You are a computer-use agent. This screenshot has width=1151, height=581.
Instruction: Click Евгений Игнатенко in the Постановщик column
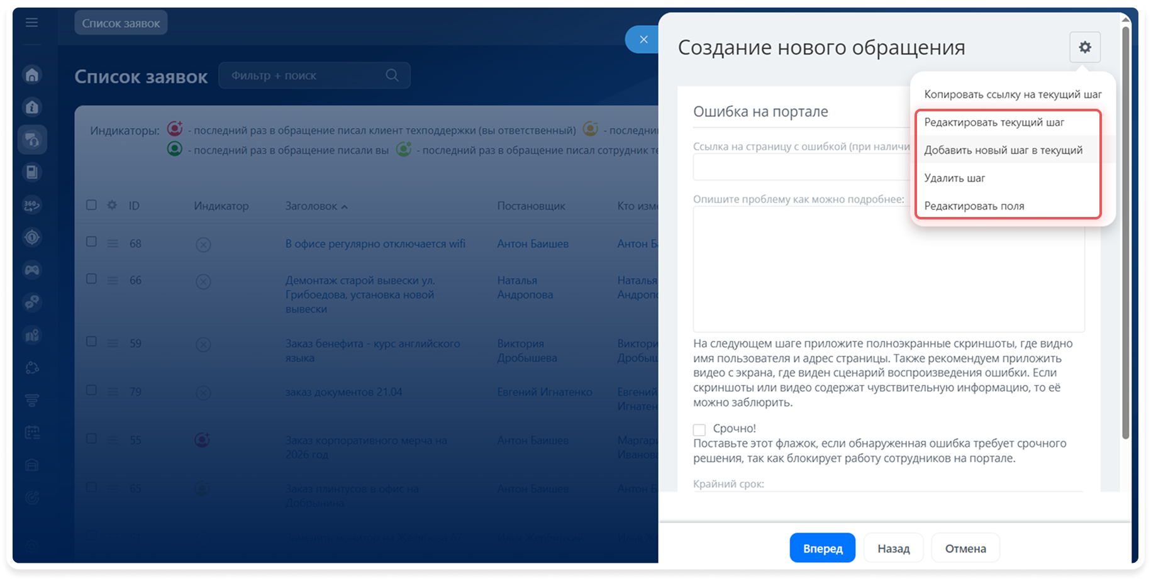click(x=545, y=392)
